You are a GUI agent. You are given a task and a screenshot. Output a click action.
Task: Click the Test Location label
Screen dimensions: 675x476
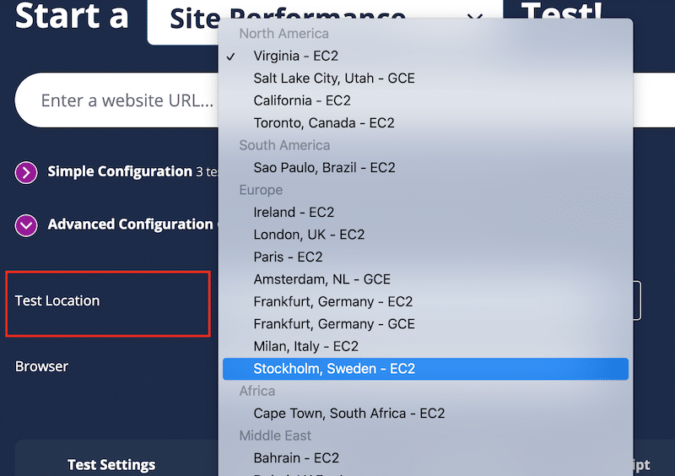(57, 300)
